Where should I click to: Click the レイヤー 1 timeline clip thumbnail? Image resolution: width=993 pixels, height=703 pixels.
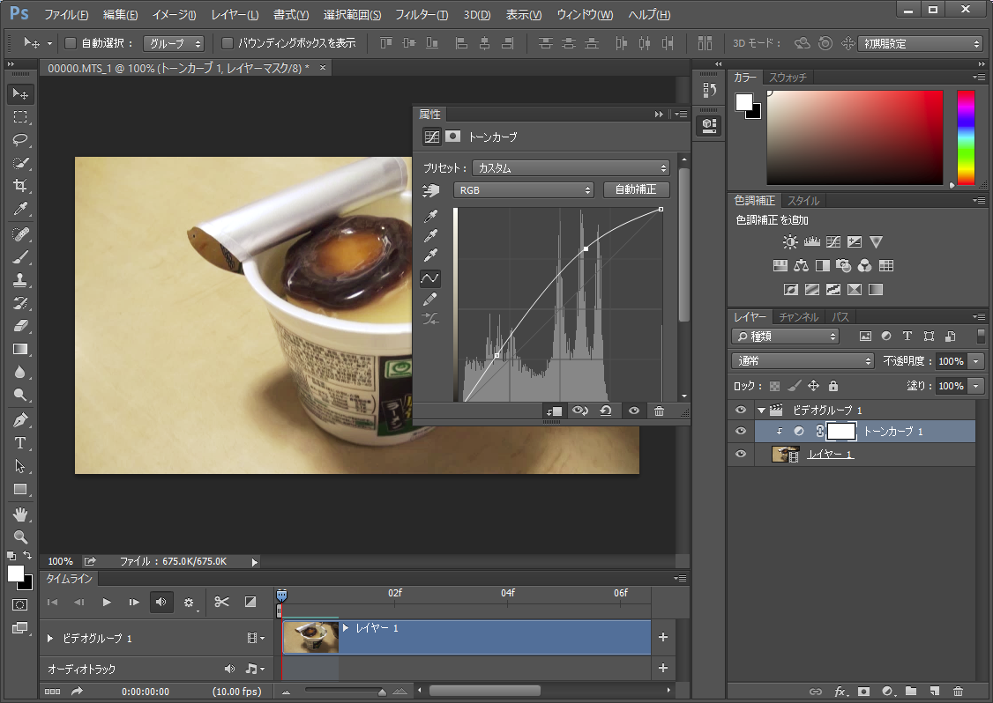click(x=311, y=638)
